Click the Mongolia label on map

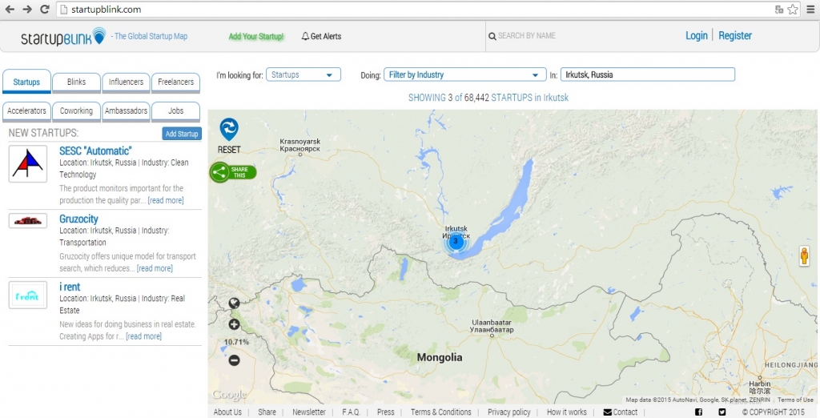tap(440, 358)
